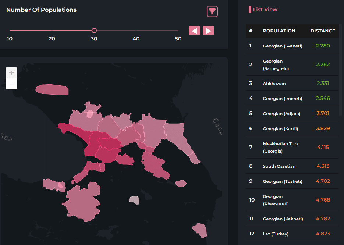Select the Laz (Turkey) row
The height and width of the screenshot is (245, 344).
[x=276, y=234]
